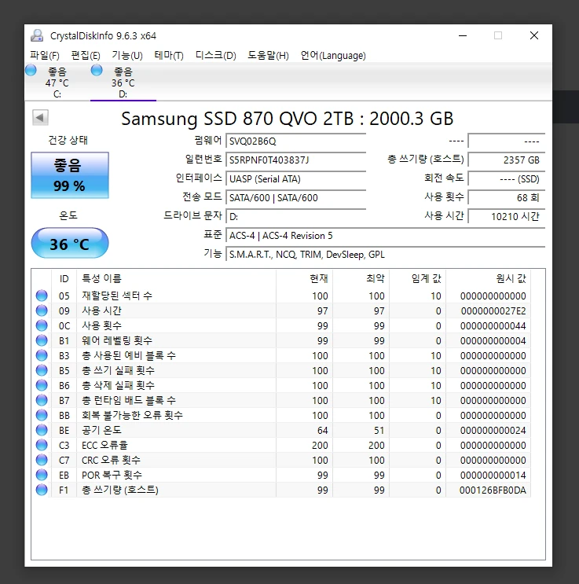The image size is (579, 584).
Task: Click status icon of ID B1 row
Action: coord(42,340)
